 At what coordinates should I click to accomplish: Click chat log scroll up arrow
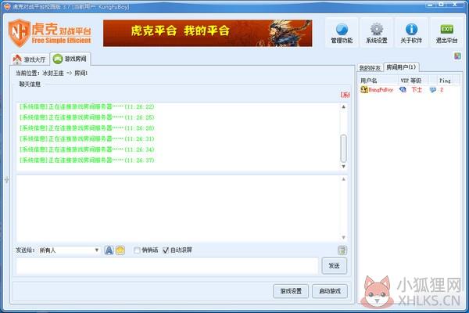coord(344,107)
